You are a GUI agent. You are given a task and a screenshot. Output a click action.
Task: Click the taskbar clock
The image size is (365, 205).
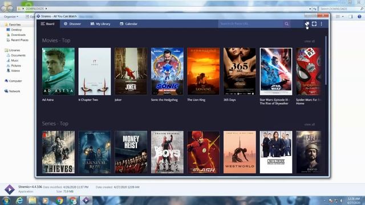click(x=354, y=201)
